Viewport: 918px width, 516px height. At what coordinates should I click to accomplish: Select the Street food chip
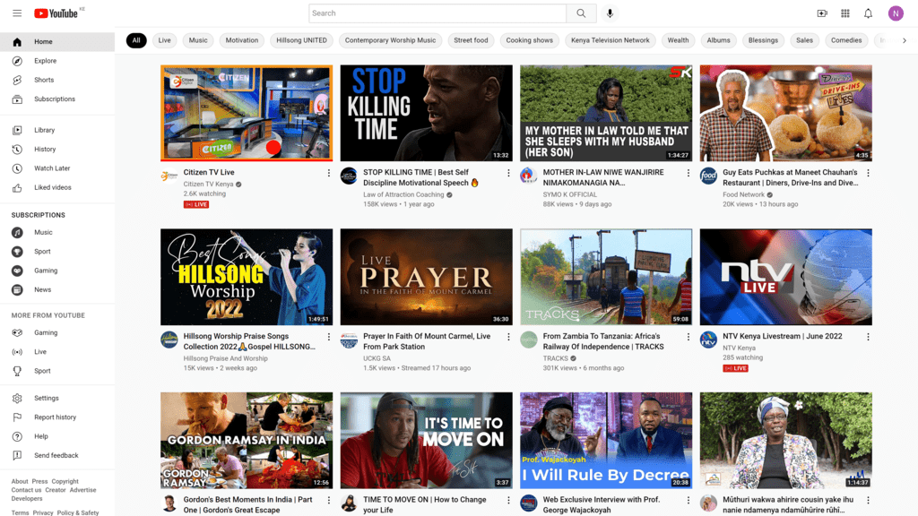tap(471, 40)
